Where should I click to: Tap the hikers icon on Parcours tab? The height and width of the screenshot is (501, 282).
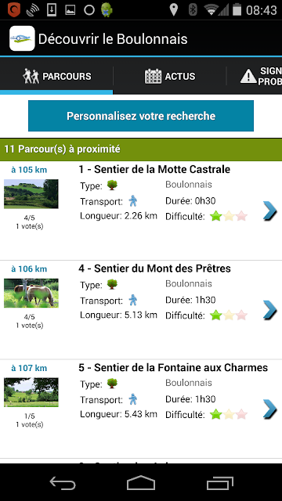tap(31, 77)
